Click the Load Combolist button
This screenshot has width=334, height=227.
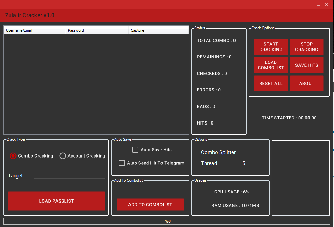271,65
